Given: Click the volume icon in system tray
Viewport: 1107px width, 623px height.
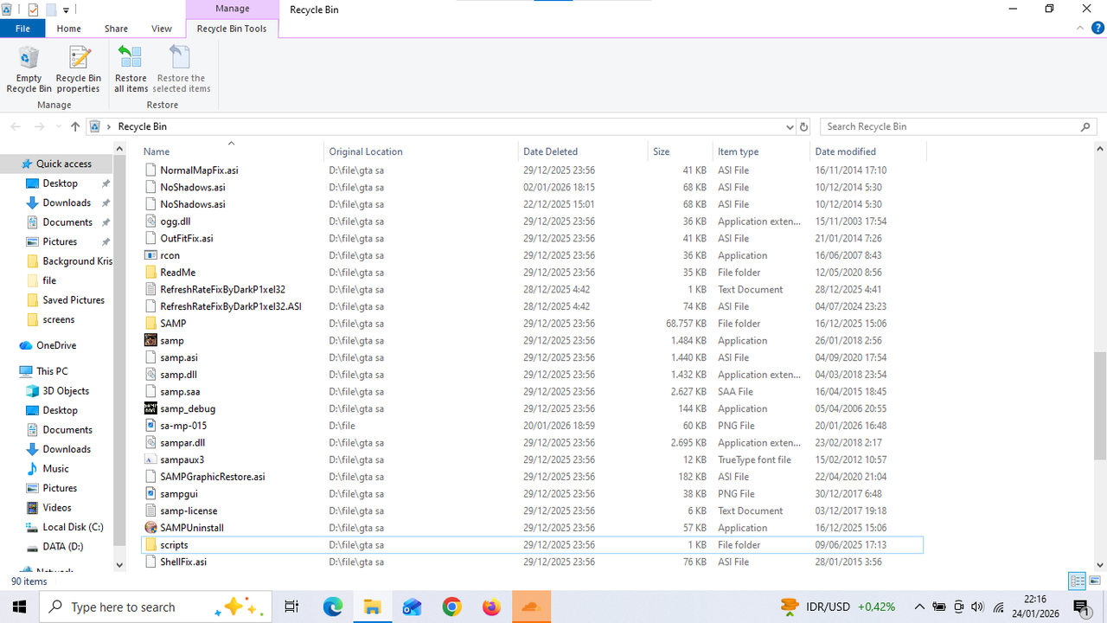Looking at the screenshot, I should pos(978,607).
